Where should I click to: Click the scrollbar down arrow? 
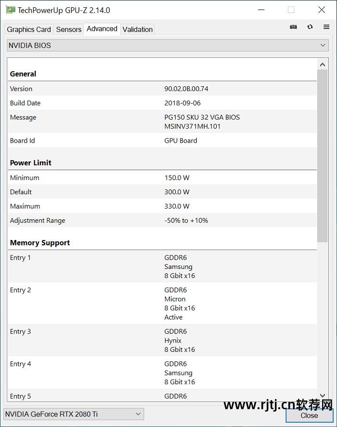(323, 395)
